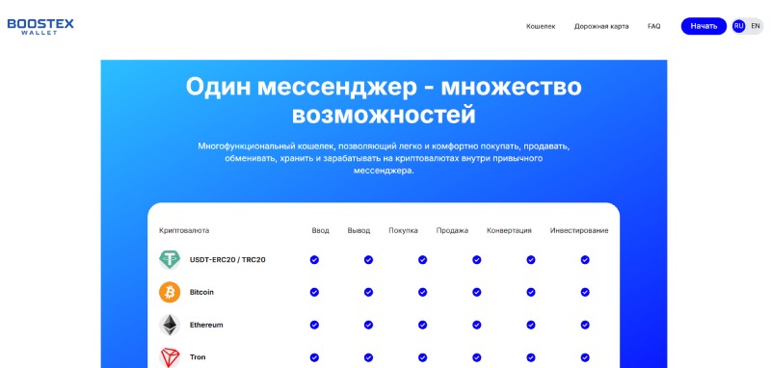Click the Ethereum label text

pos(206,325)
